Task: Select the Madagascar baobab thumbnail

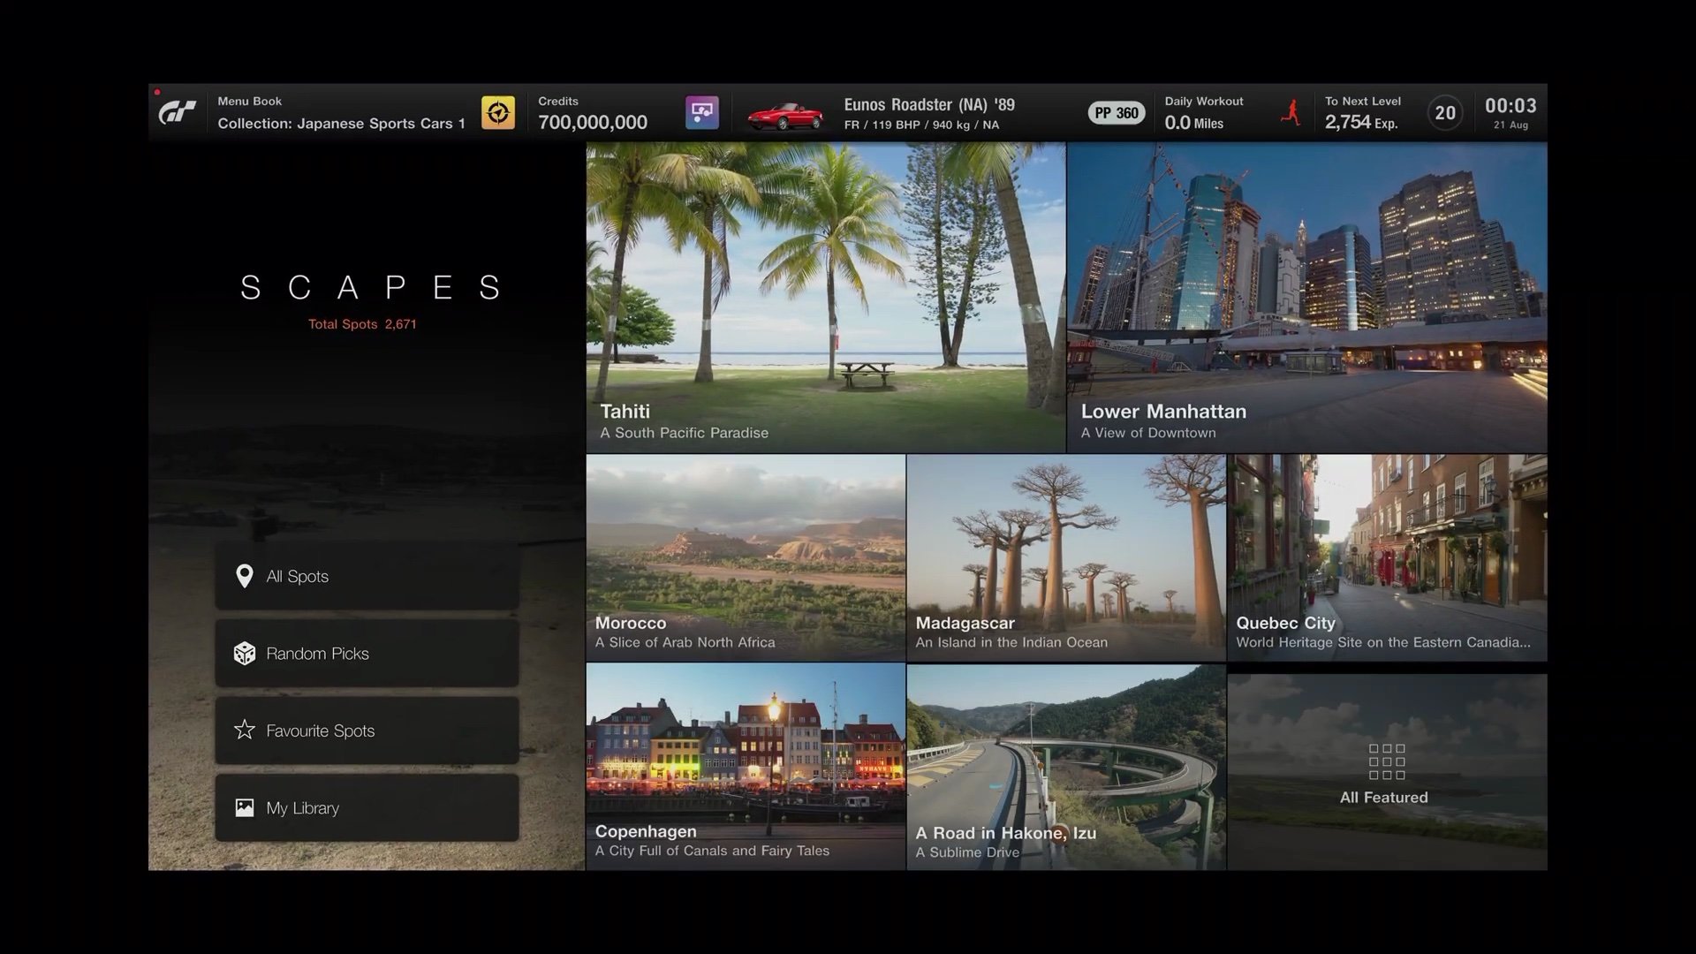Action: click(1066, 557)
